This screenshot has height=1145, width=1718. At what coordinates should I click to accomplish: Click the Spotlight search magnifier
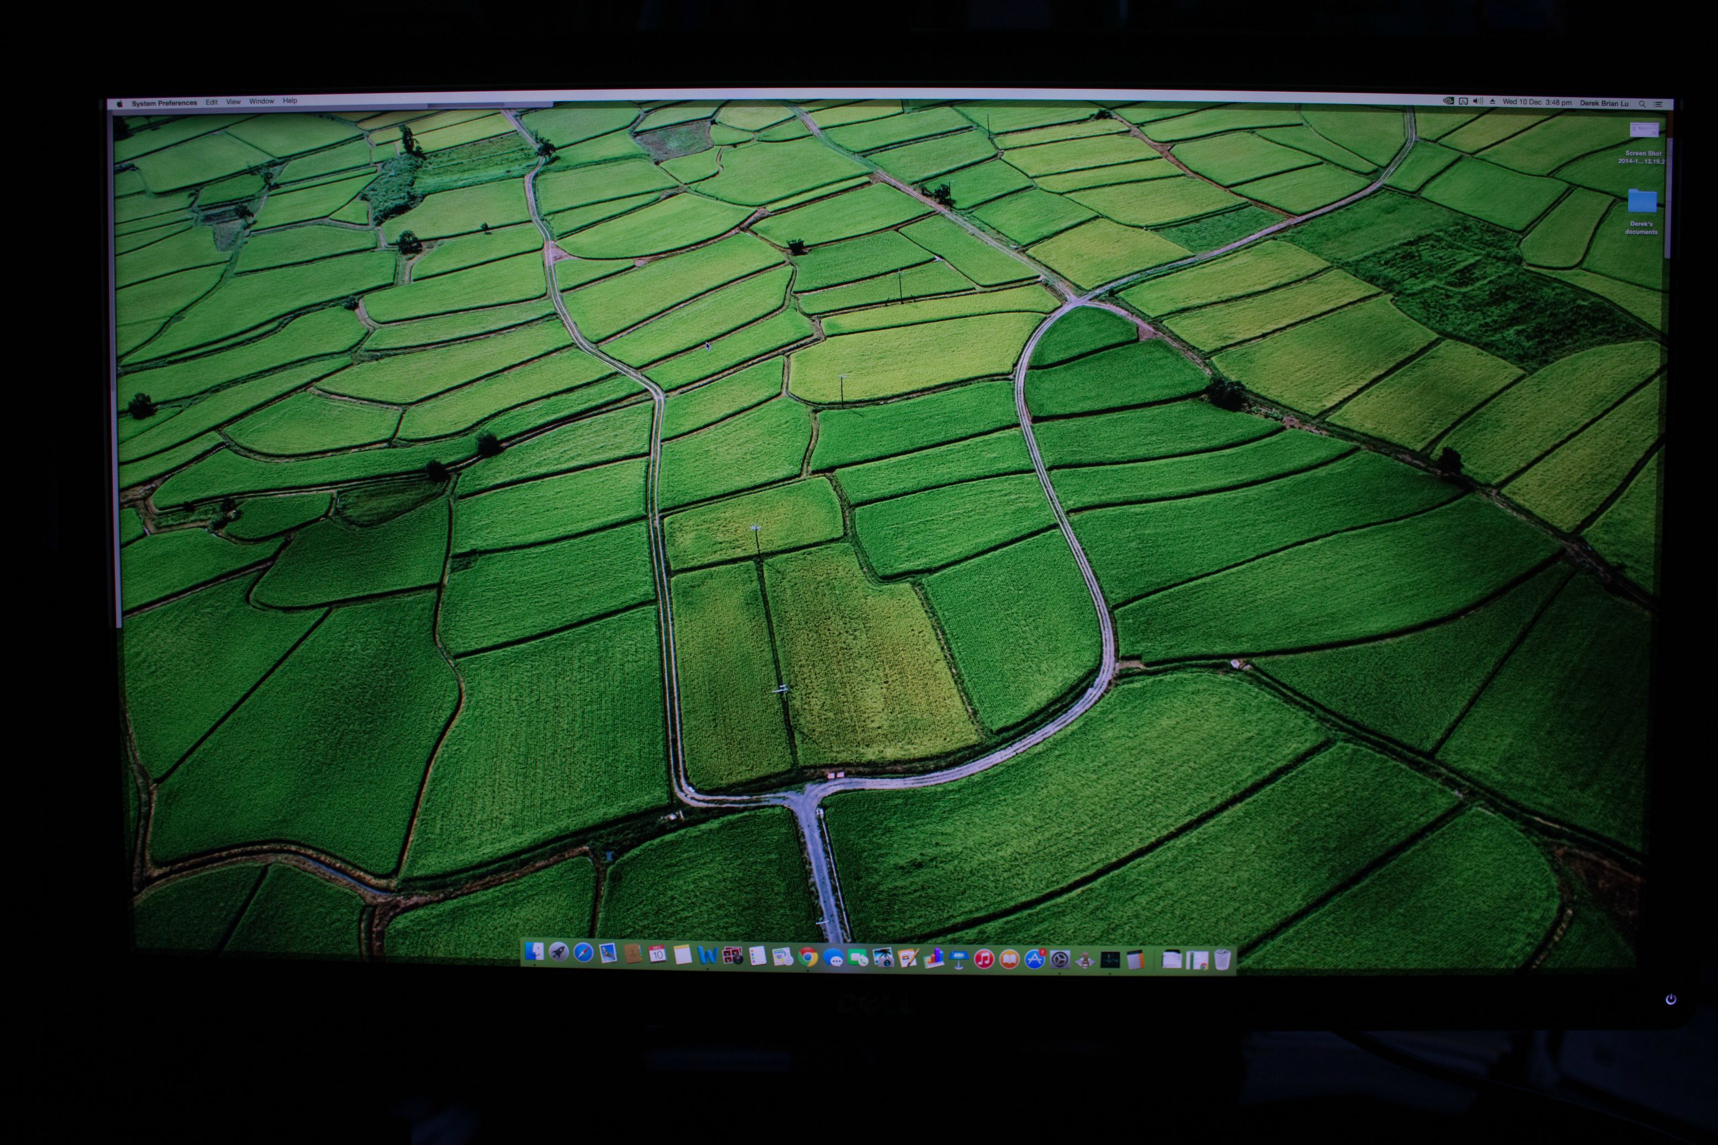(1642, 104)
